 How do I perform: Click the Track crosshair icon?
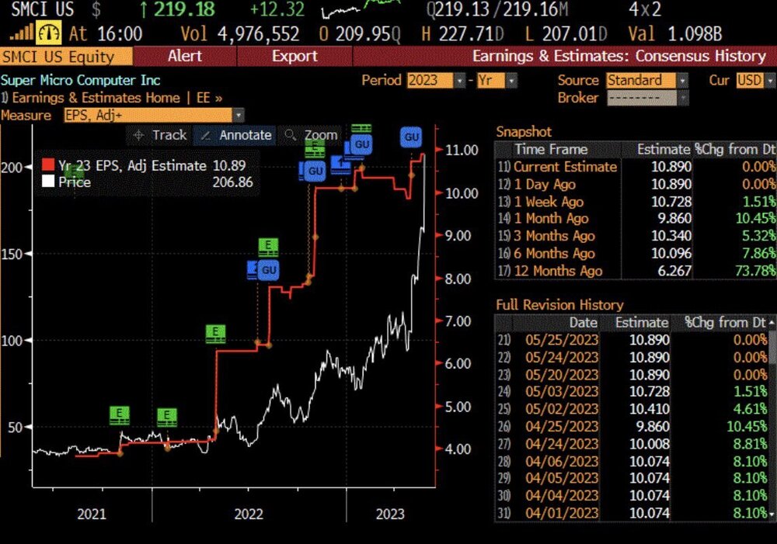139,135
